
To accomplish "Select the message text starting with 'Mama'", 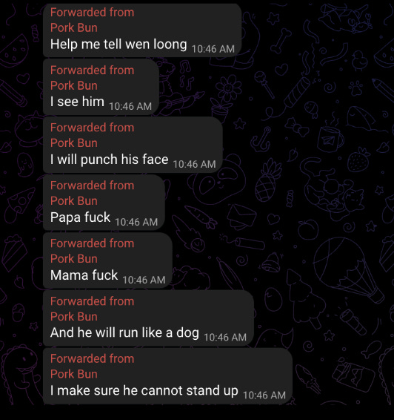I will [84, 275].
